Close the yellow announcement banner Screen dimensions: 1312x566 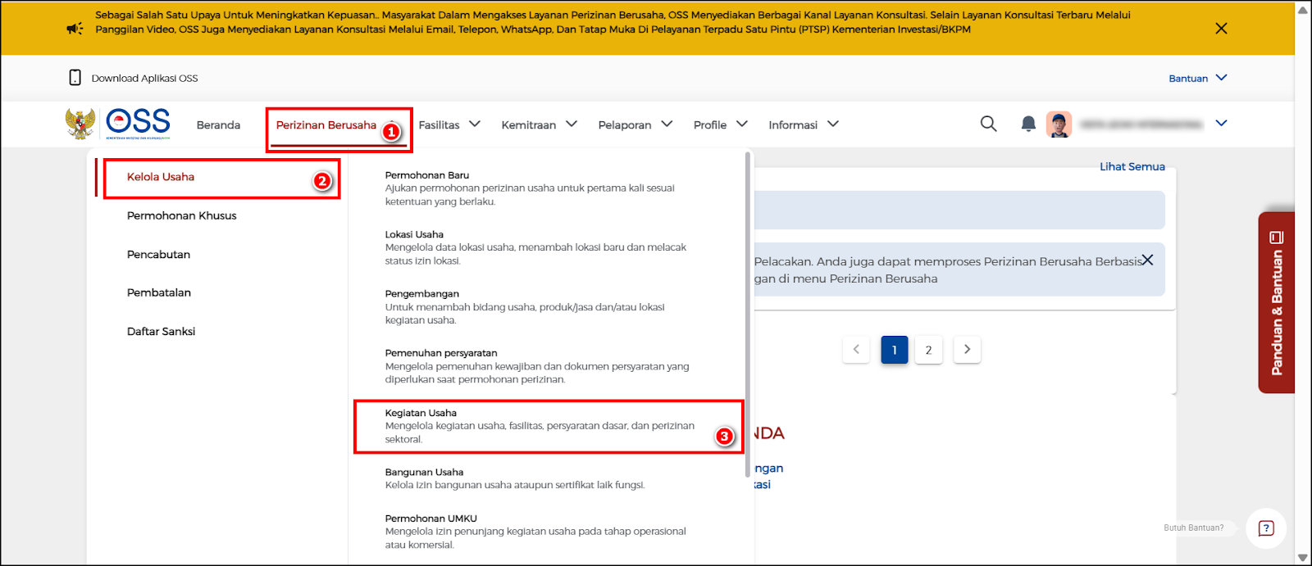pos(1221,29)
